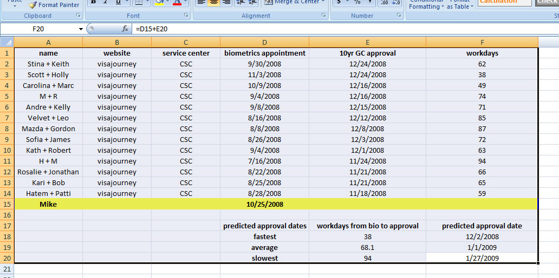Click the Increase Decimal icon
Image resolution: width=559 pixels, height=278 pixels.
[384, 2]
